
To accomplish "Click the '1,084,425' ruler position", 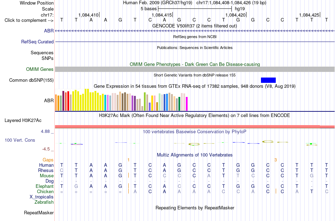I will point(309,15).
